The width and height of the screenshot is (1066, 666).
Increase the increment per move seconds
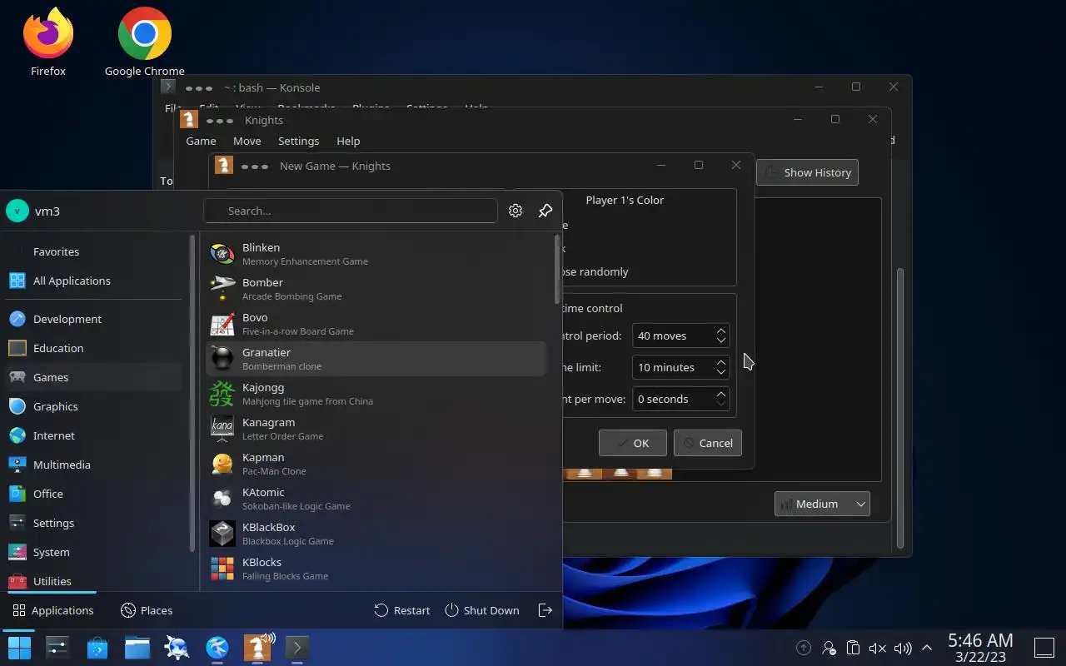click(721, 394)
